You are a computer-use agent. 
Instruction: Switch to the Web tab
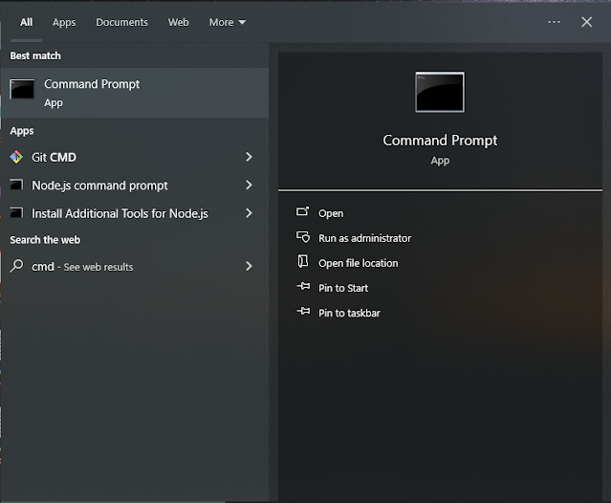(179, 23)
